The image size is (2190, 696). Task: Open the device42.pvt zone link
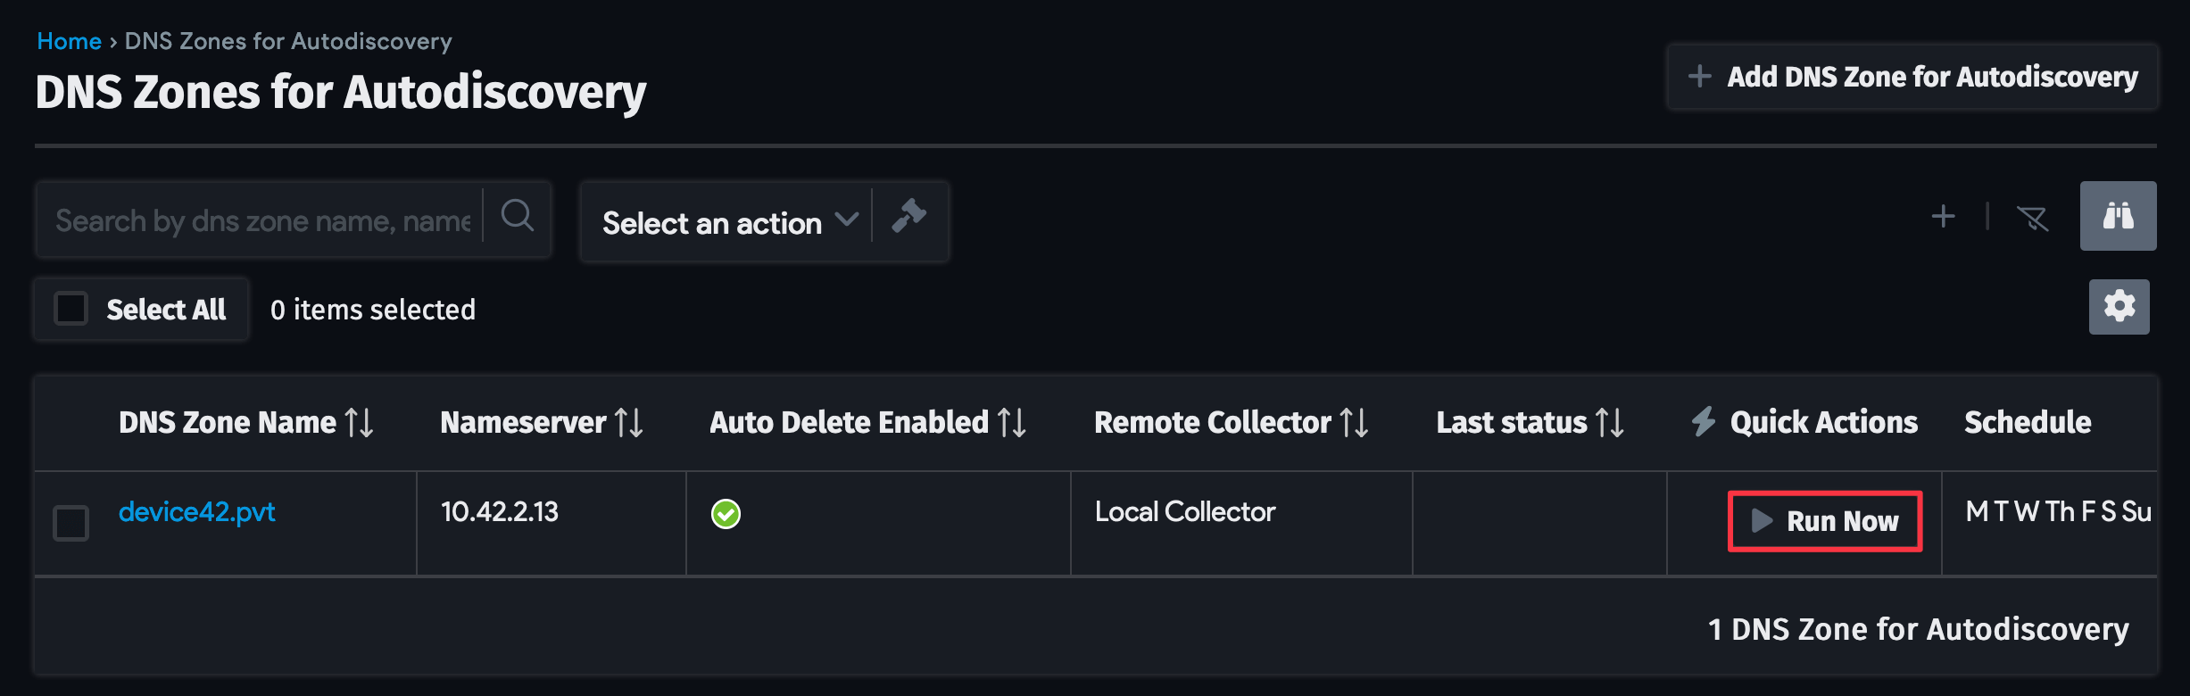pos(197,511)
